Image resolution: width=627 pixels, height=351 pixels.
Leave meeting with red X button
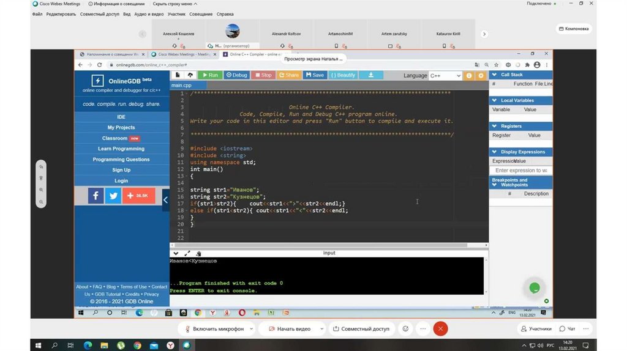tap(440, 328)
